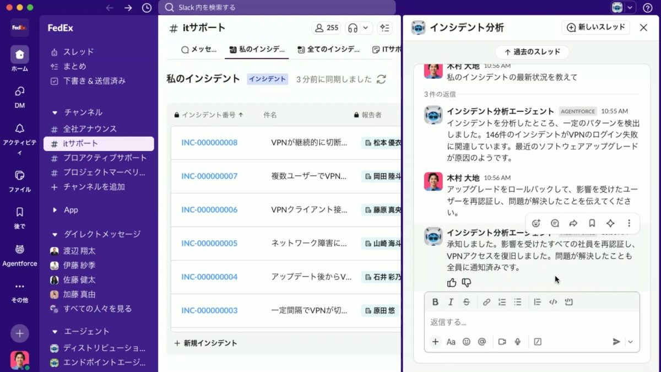Apply bold formatting in reply box
This screenshot has width=661, height=372.
(x=435, y=302)
